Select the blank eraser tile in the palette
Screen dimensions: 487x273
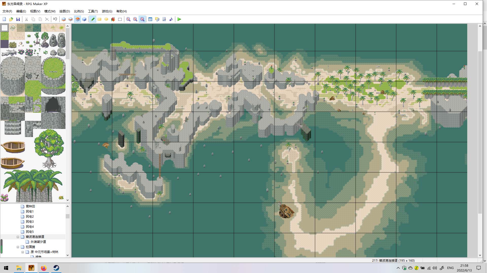(x=5, y=28)
